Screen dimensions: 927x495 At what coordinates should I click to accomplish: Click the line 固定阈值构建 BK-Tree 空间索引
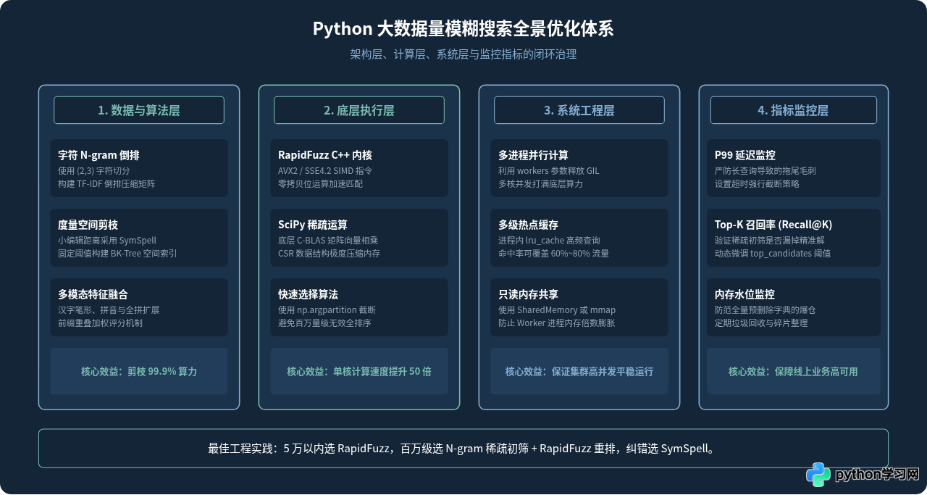click(x=117, y=254)
